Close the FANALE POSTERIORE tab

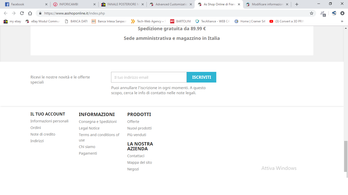pos(143,4)
